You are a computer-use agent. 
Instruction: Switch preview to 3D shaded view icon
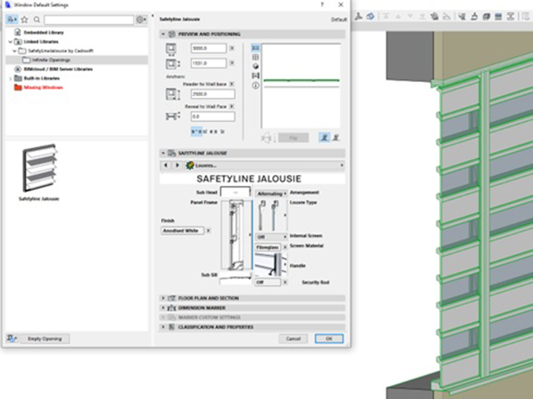coord(255,66)
